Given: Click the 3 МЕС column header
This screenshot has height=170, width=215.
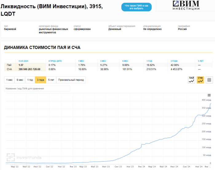Looking at the screenshot, I should (x=103, y=61).
